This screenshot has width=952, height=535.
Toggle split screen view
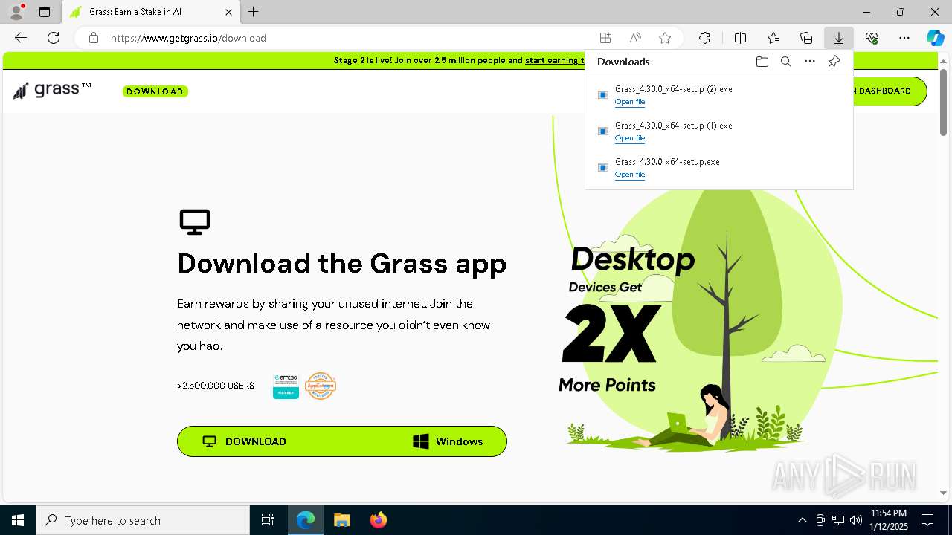(740, 38)
